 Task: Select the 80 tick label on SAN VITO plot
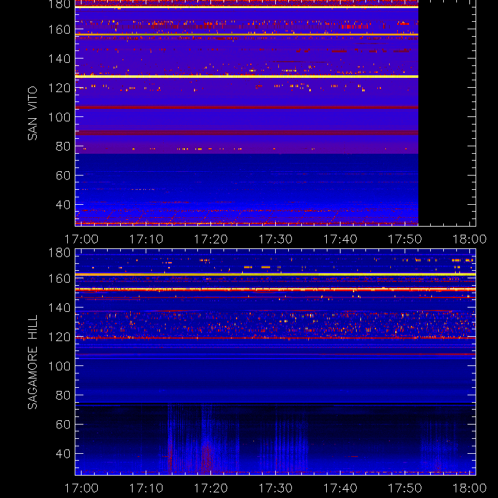click(63, 146)
